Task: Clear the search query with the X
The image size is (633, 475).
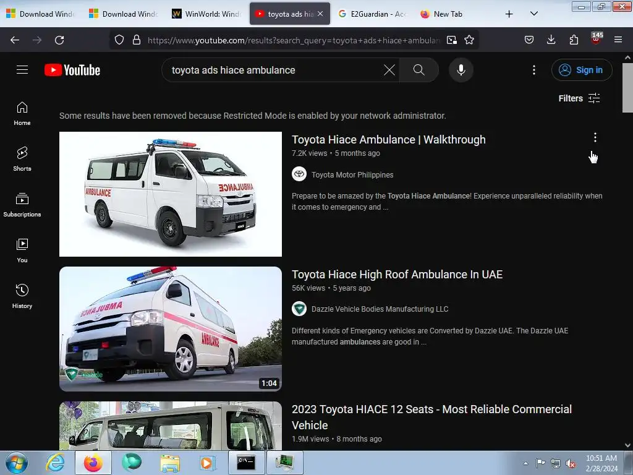Action: 389,70
